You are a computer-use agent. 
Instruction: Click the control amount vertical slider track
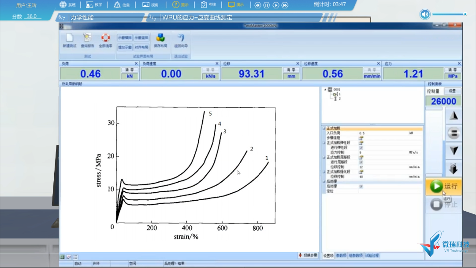(434, 143)
